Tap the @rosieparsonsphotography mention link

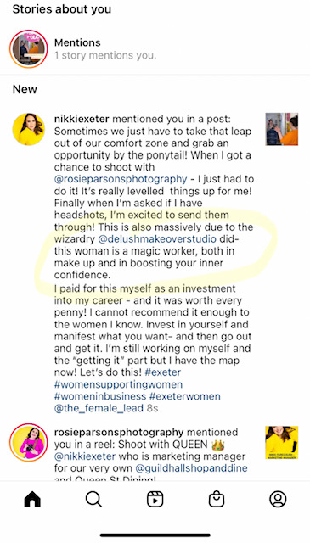(121, 179)
